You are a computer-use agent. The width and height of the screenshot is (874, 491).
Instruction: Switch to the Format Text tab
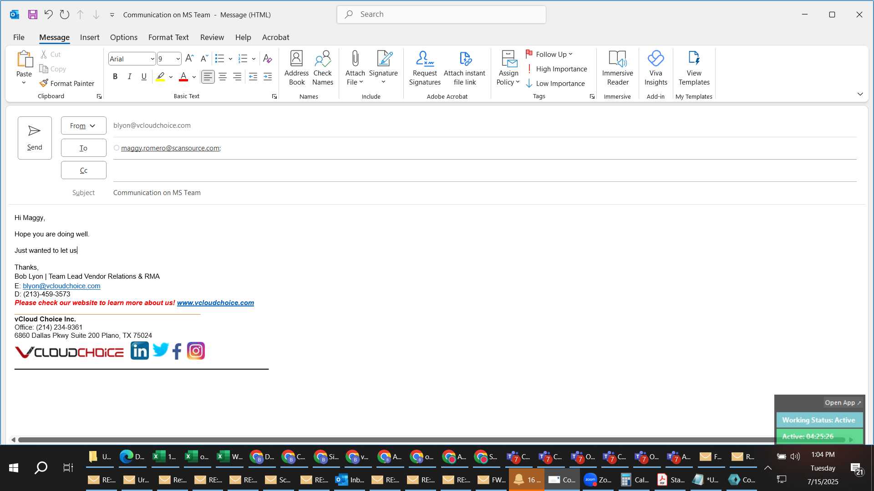click(x=168, y=37)
